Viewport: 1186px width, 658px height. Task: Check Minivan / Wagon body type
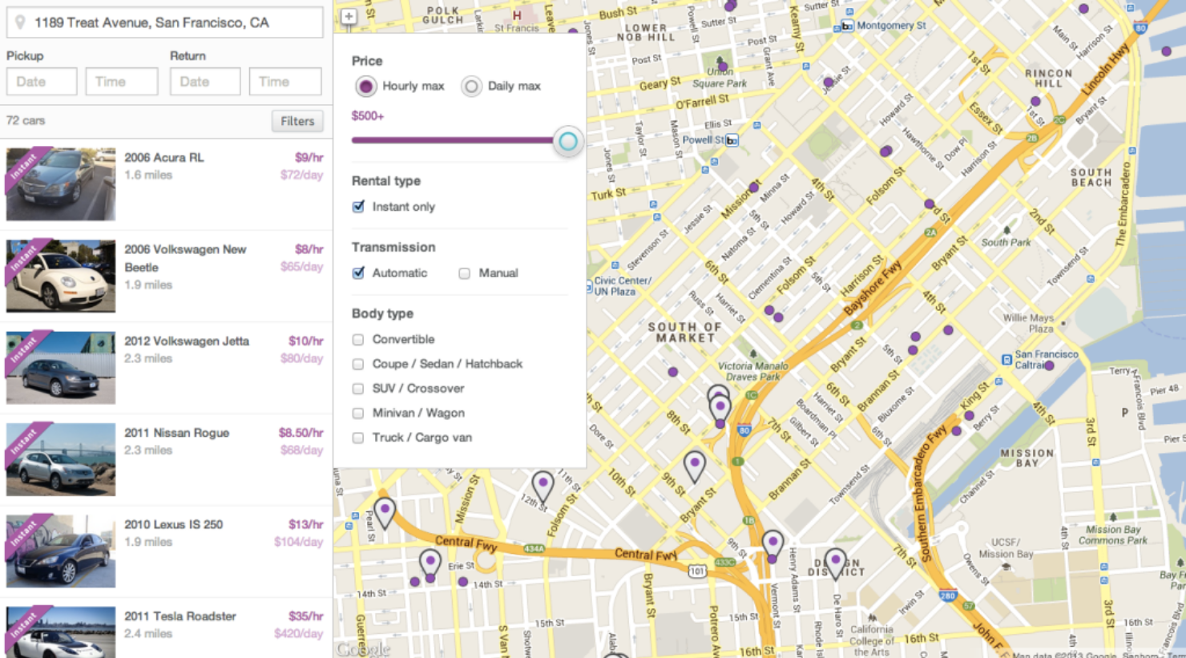358,414
